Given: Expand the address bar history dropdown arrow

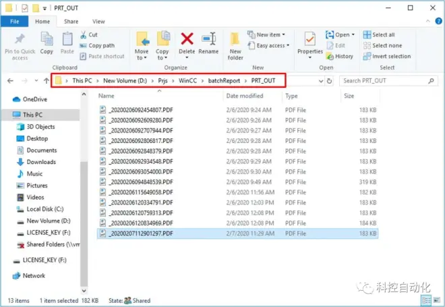Looking at the screenshot, I should tap(321, 81).
